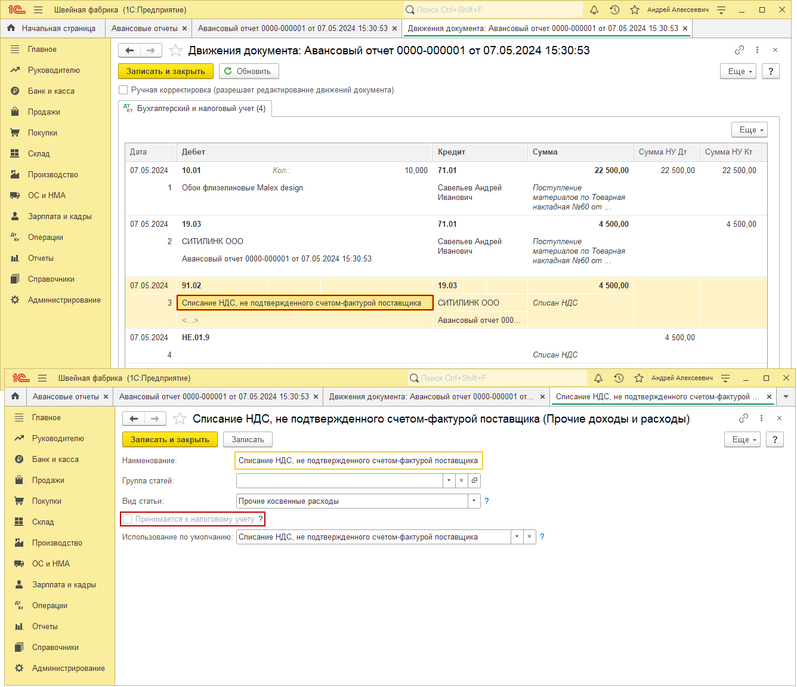797x687 pixels.
Task: Open the Еще menu in the Списание НДС form
Action: click(743, 439)
